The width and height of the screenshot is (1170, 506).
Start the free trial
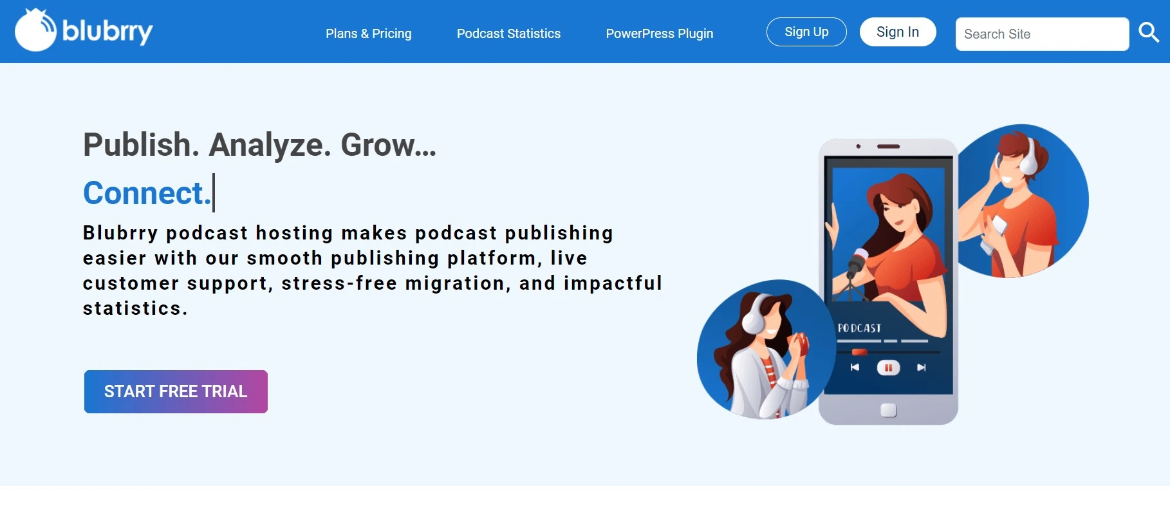176,391
